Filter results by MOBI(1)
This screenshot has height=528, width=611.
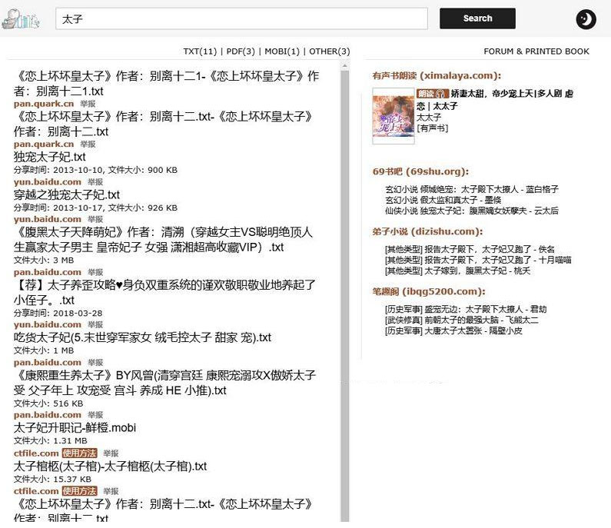(282, 51)
